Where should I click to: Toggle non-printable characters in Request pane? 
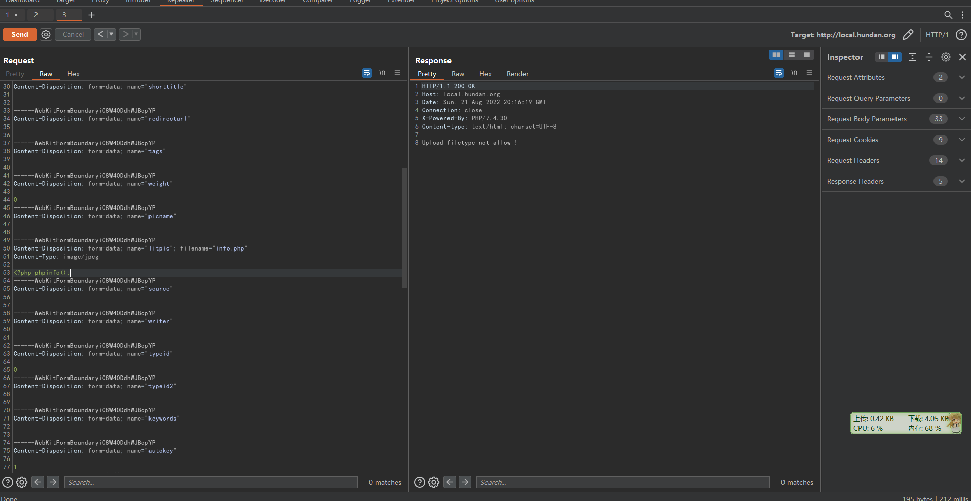coord(382,73)
